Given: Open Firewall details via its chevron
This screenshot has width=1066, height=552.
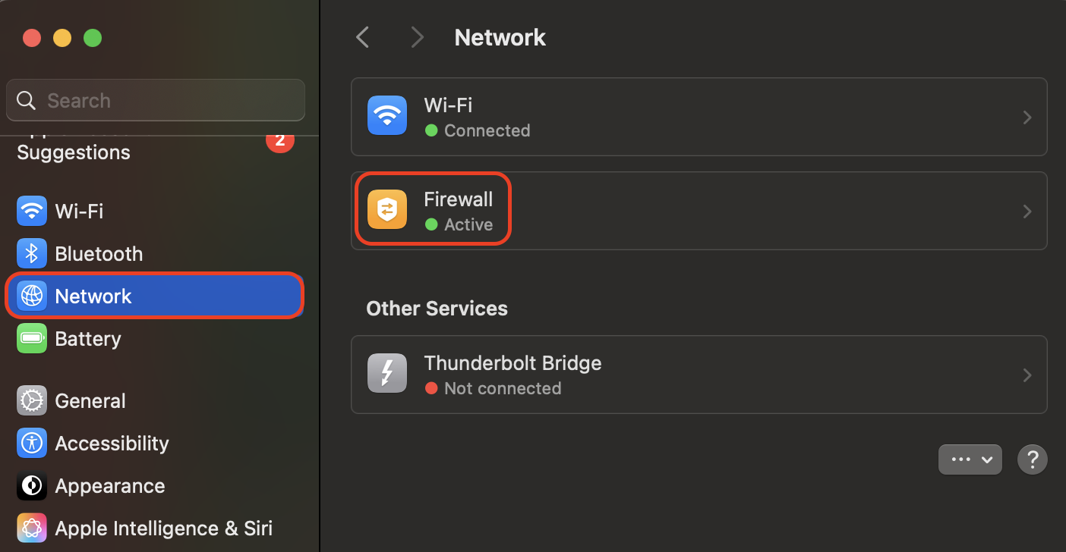Looking at the screenshot, I should (1027, 211).
